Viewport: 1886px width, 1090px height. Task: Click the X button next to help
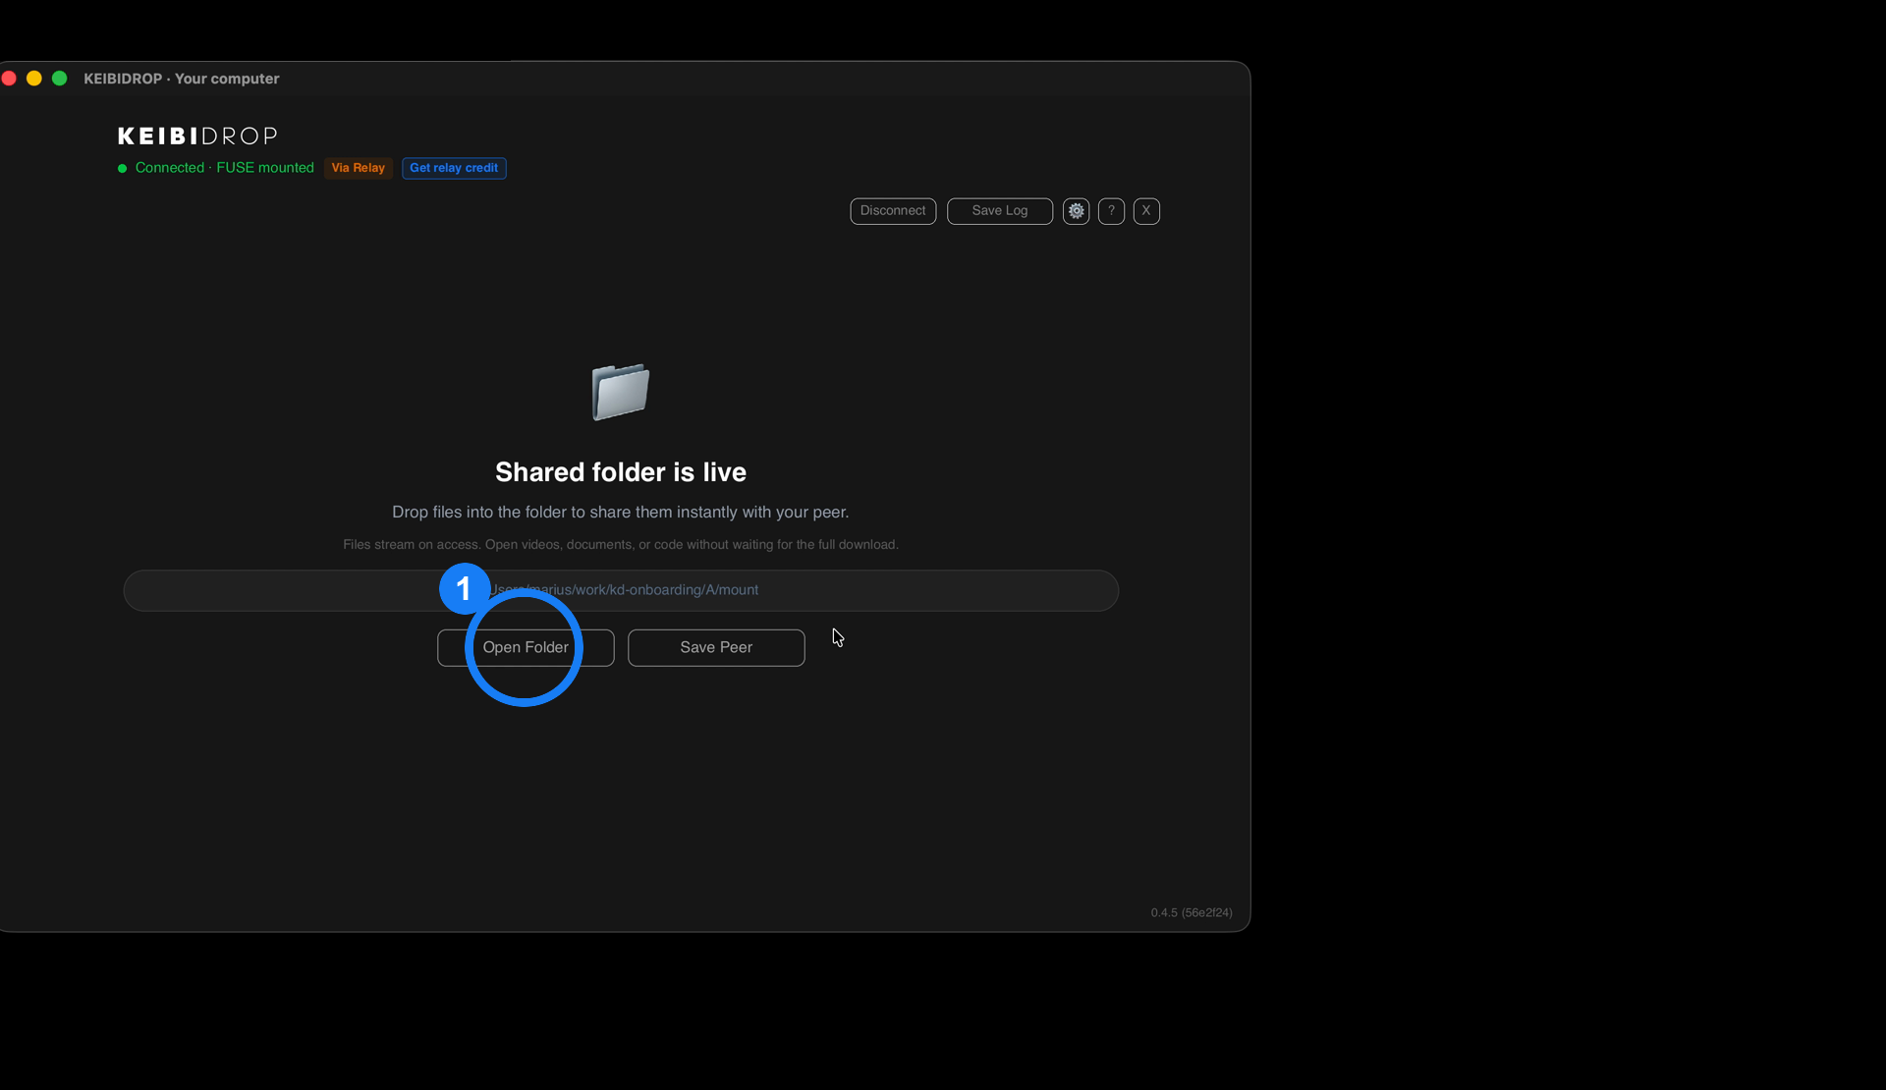[x=1146, y=211]
